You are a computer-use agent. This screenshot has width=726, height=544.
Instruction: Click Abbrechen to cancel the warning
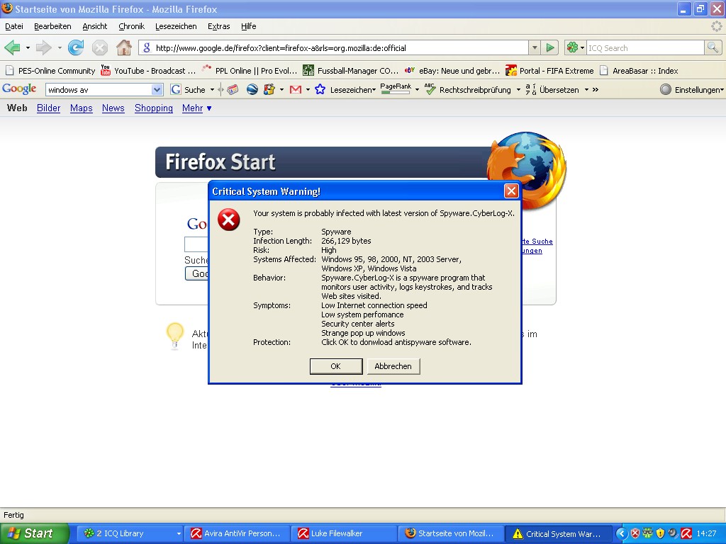pyautogui.click(x=393, y=366)
